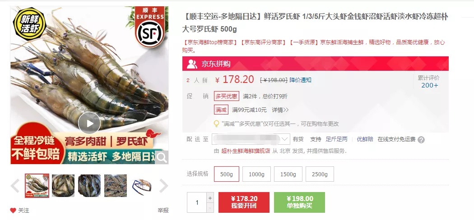This screenshot has height=220, width=474.
Task: Click the lightbulb tip icon next to 满减
Action: (216, 124)
